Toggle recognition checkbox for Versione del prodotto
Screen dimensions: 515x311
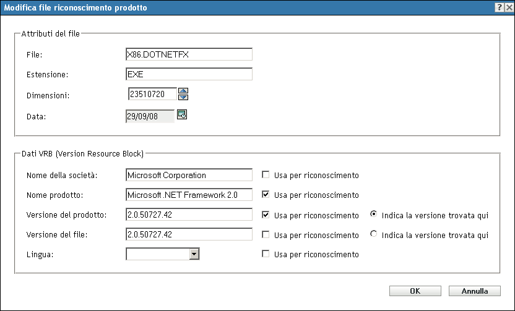click(x=266, y=215)
